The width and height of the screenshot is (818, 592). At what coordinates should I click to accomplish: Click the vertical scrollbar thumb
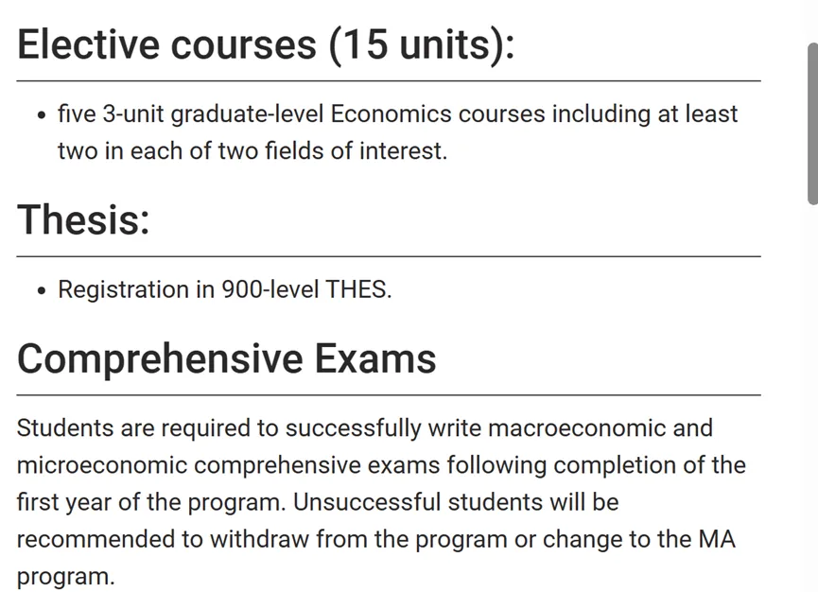pos(812,124)
